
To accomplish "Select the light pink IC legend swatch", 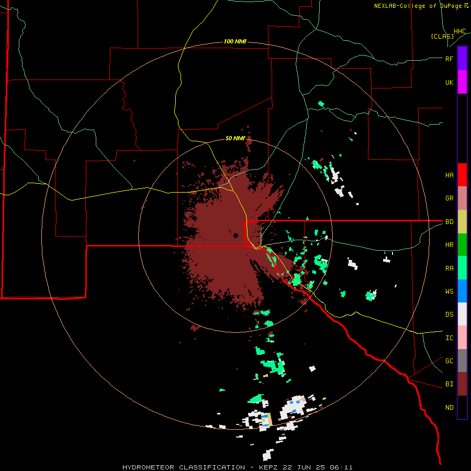I will [462, 338].
